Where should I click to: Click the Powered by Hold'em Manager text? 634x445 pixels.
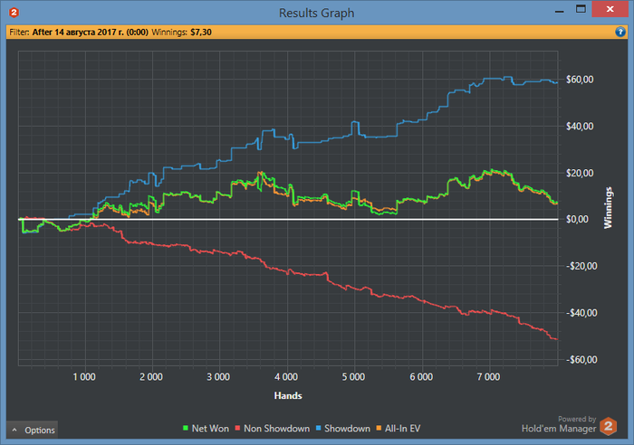point(559,424)
